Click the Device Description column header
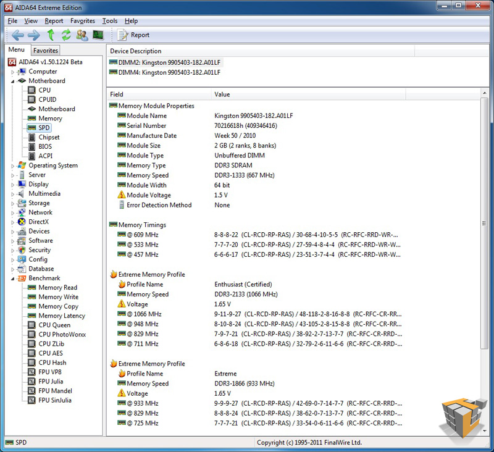The height and width of the screenshot is (452, 494). (x=261, y=51)
